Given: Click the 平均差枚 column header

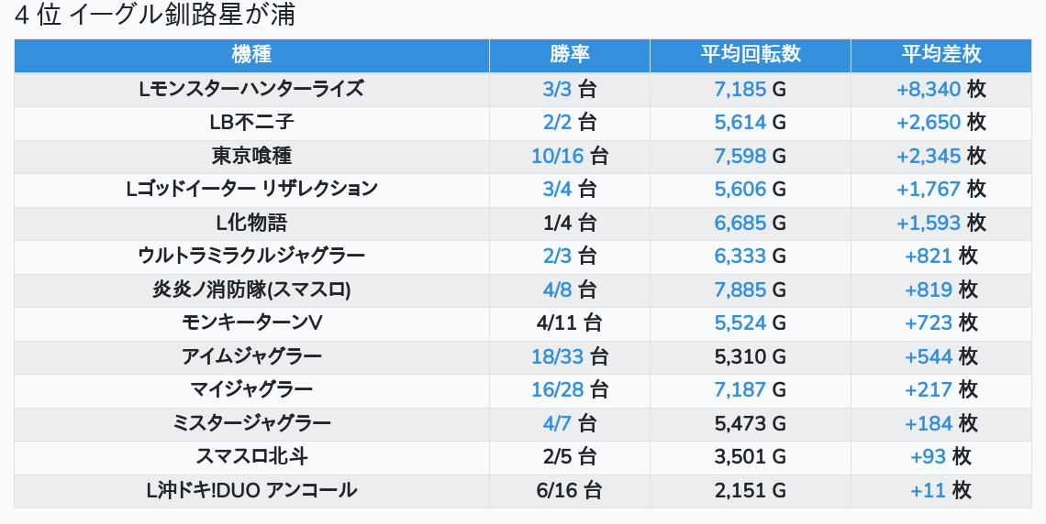Looking at the screenshot, I should point(940,54).
